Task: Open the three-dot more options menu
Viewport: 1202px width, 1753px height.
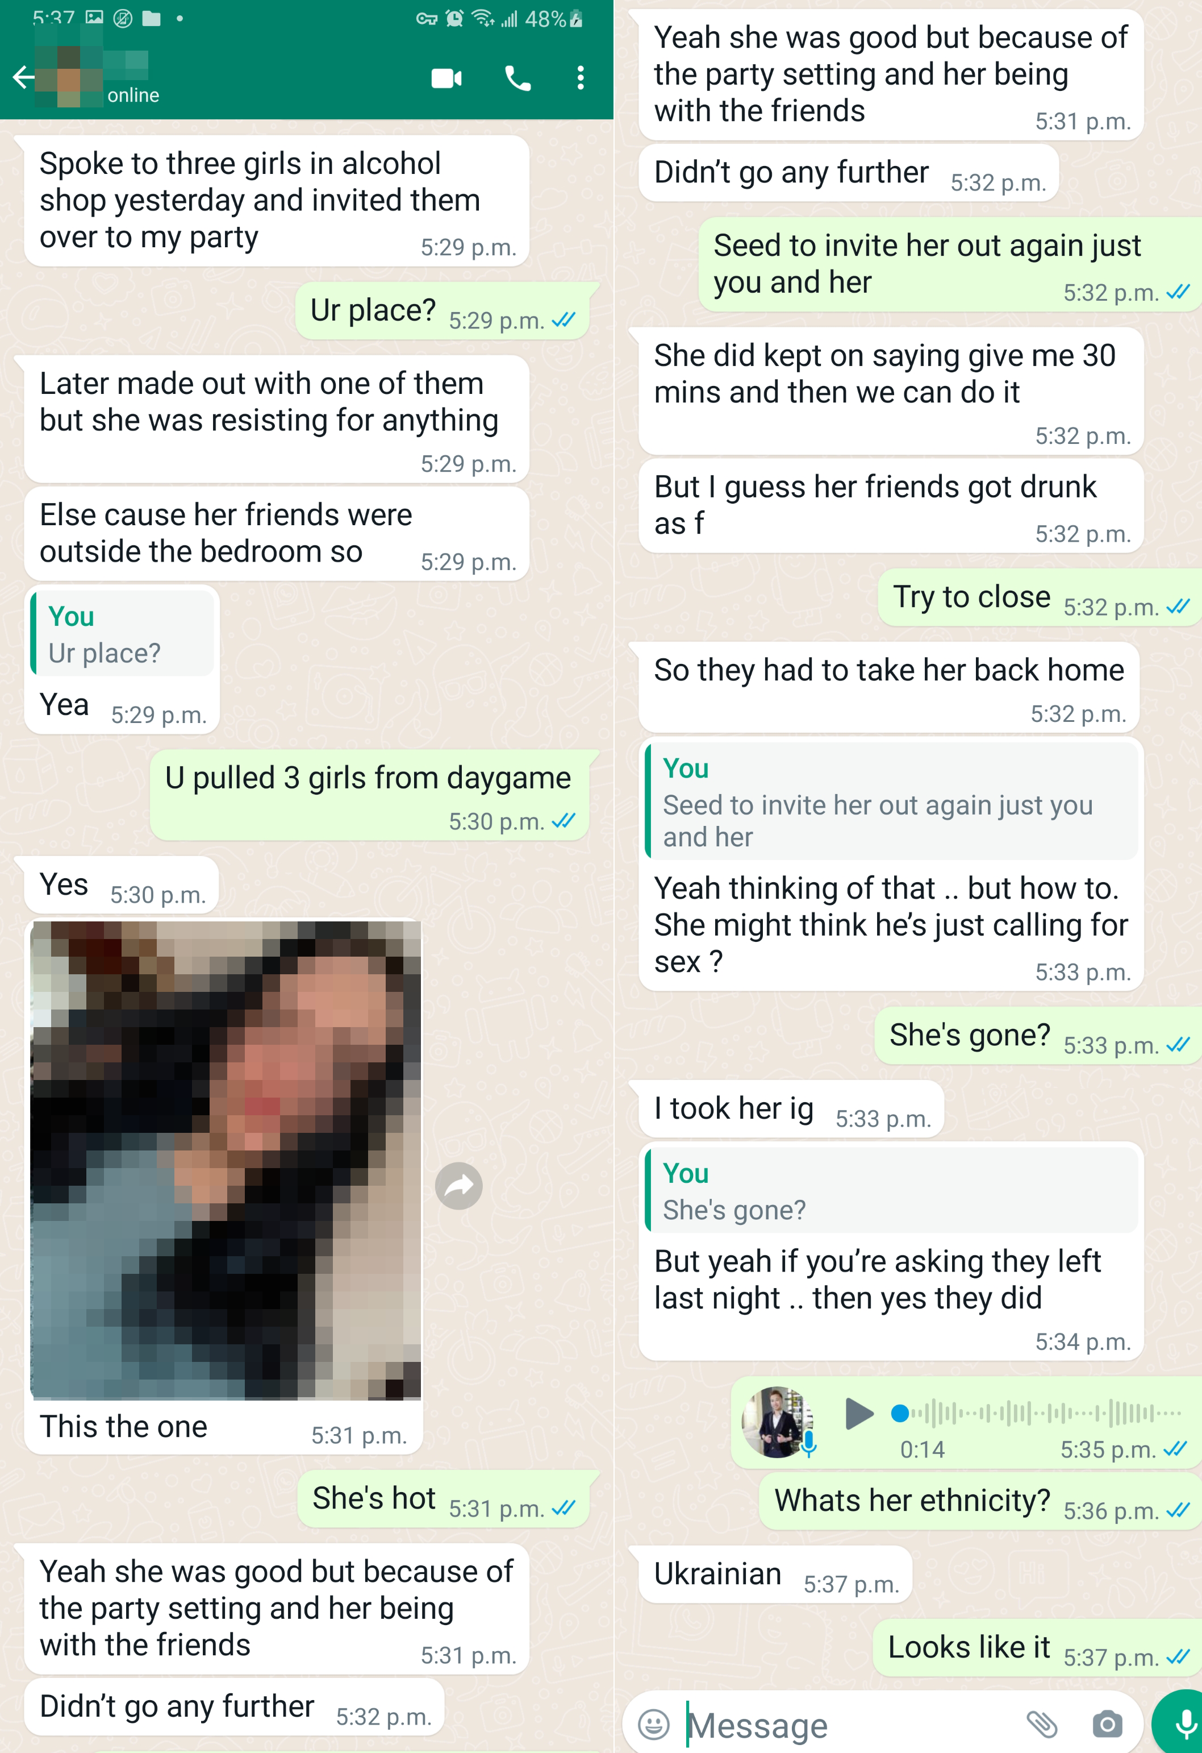Action: 581,78
